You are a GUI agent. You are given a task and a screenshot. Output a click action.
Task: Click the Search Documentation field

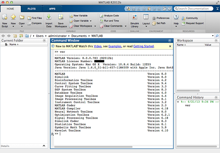(x=194, y=9)
